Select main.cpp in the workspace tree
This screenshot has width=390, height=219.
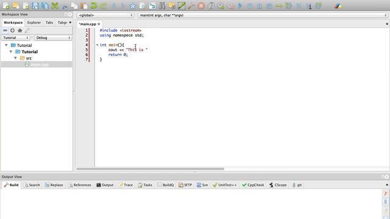(37, 64)
